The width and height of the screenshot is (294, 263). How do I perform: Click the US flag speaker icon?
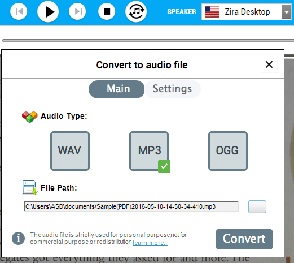(x=212, y=12)
